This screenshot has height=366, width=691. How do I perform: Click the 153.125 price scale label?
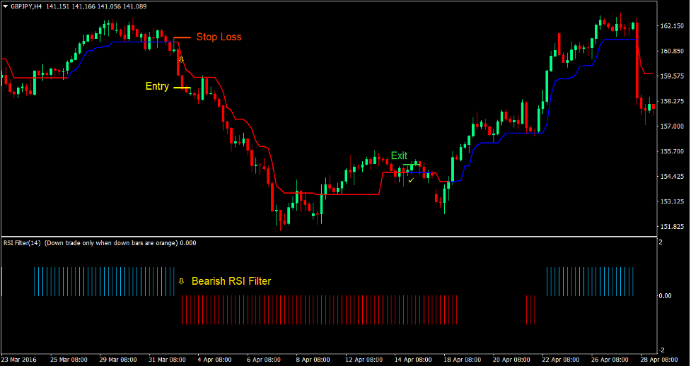pos(671,201)
